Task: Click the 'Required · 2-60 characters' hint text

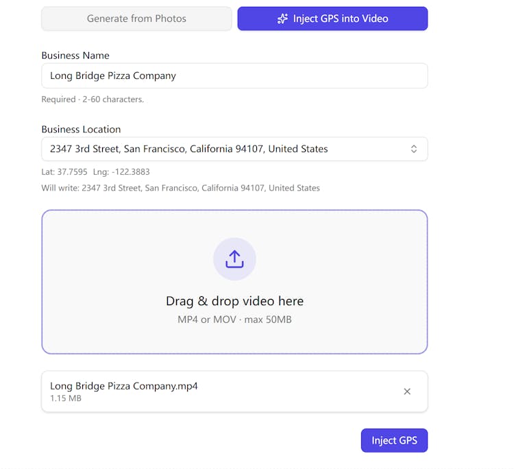Action: (93, 99)
